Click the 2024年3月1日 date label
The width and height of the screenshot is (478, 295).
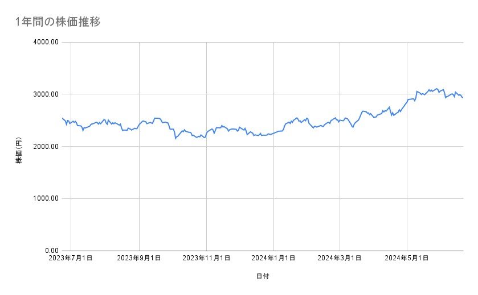[340, 259]
